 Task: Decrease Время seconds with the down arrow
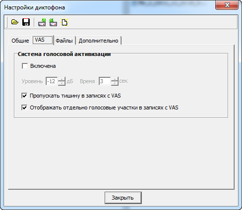click(115, 83)
